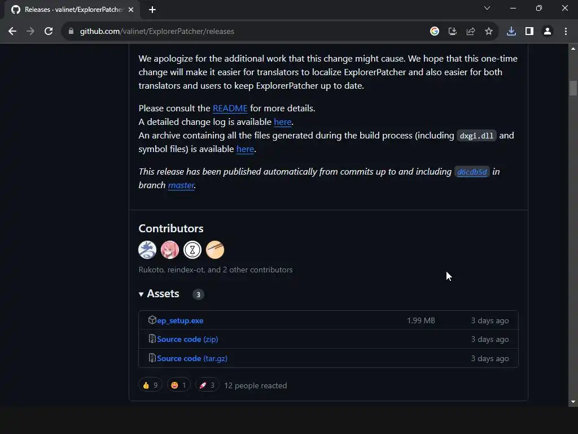Click the rocket reaction with 3

pos(207,385)
